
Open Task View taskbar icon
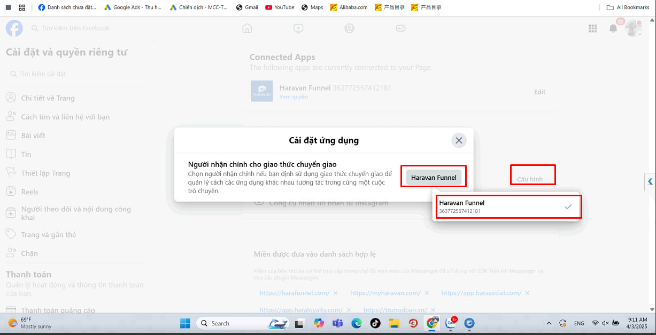pos(300,323)
